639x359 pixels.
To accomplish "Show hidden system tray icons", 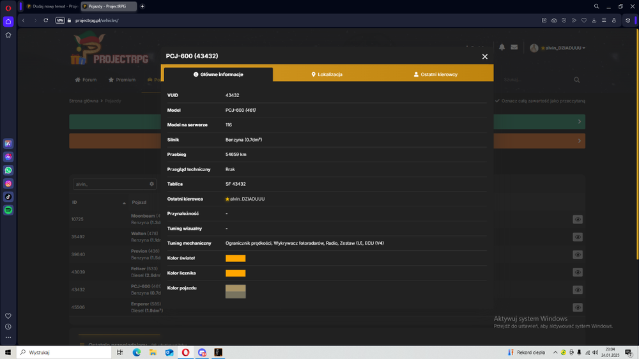I will (555, 353).
